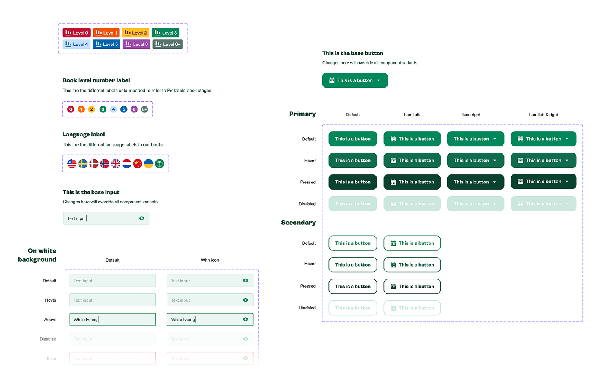Click the 'This is the base button' heading
The image size is (602, 373).
pos(353,53)
